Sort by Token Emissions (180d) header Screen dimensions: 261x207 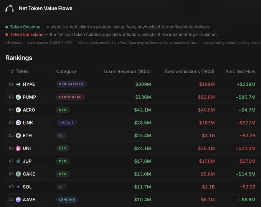[x=189, y=72]
